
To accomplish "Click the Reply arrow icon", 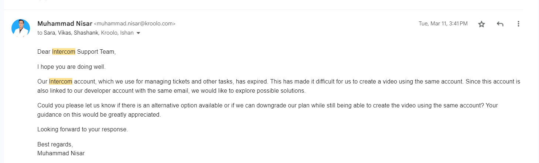I will pyautogui.click(x=500, y=24).
